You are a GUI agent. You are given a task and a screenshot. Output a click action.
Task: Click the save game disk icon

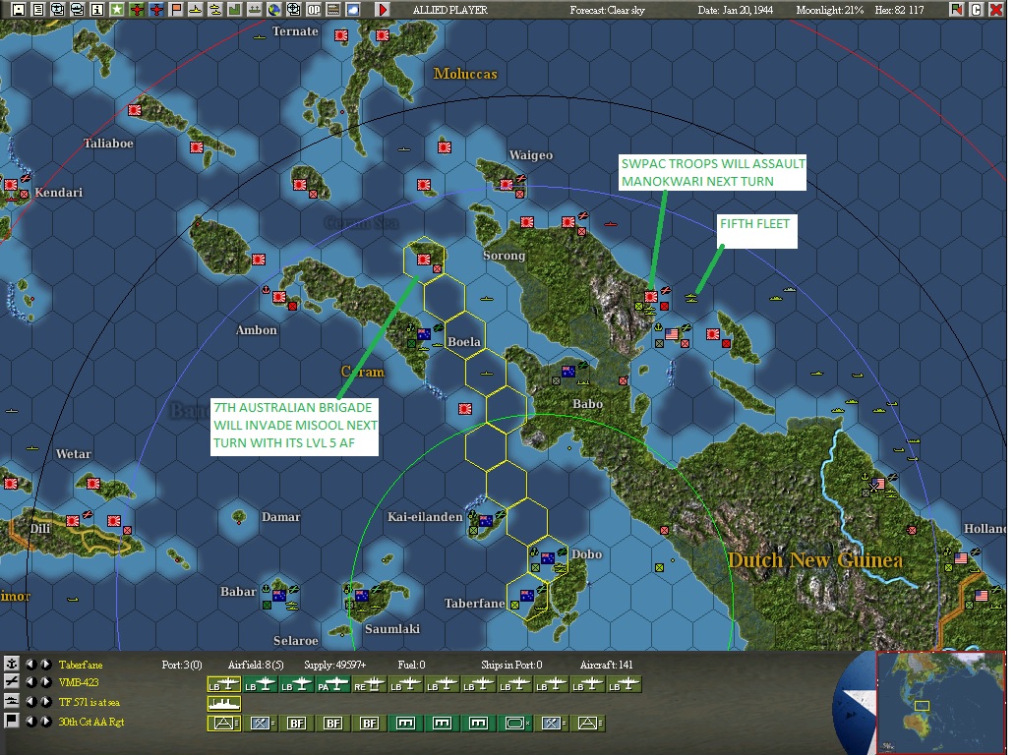(19, 9)
